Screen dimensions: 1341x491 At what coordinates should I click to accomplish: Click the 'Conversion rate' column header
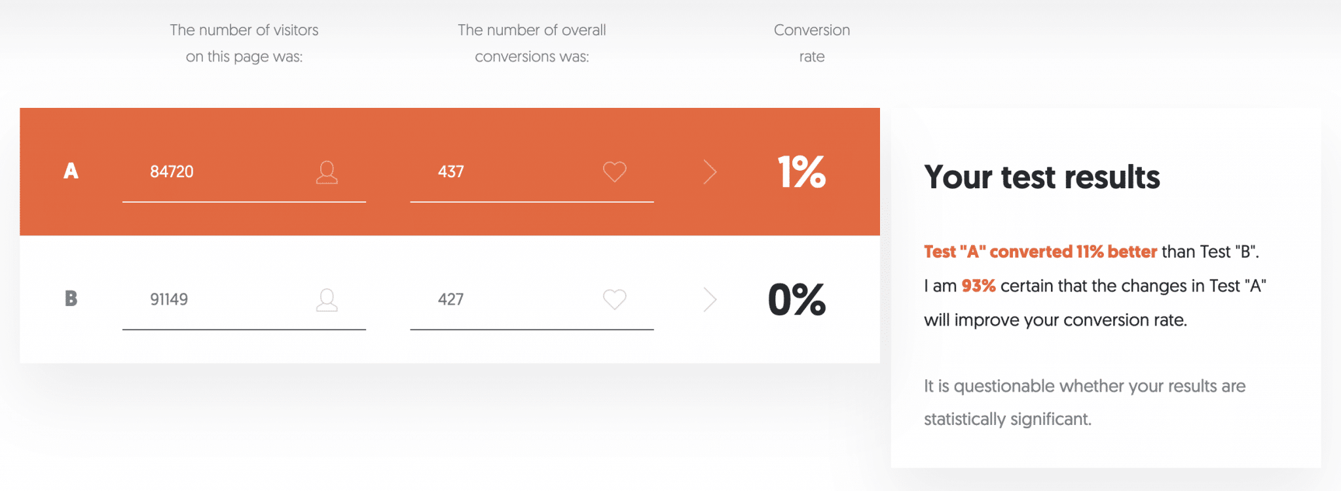tap(812, 43)
